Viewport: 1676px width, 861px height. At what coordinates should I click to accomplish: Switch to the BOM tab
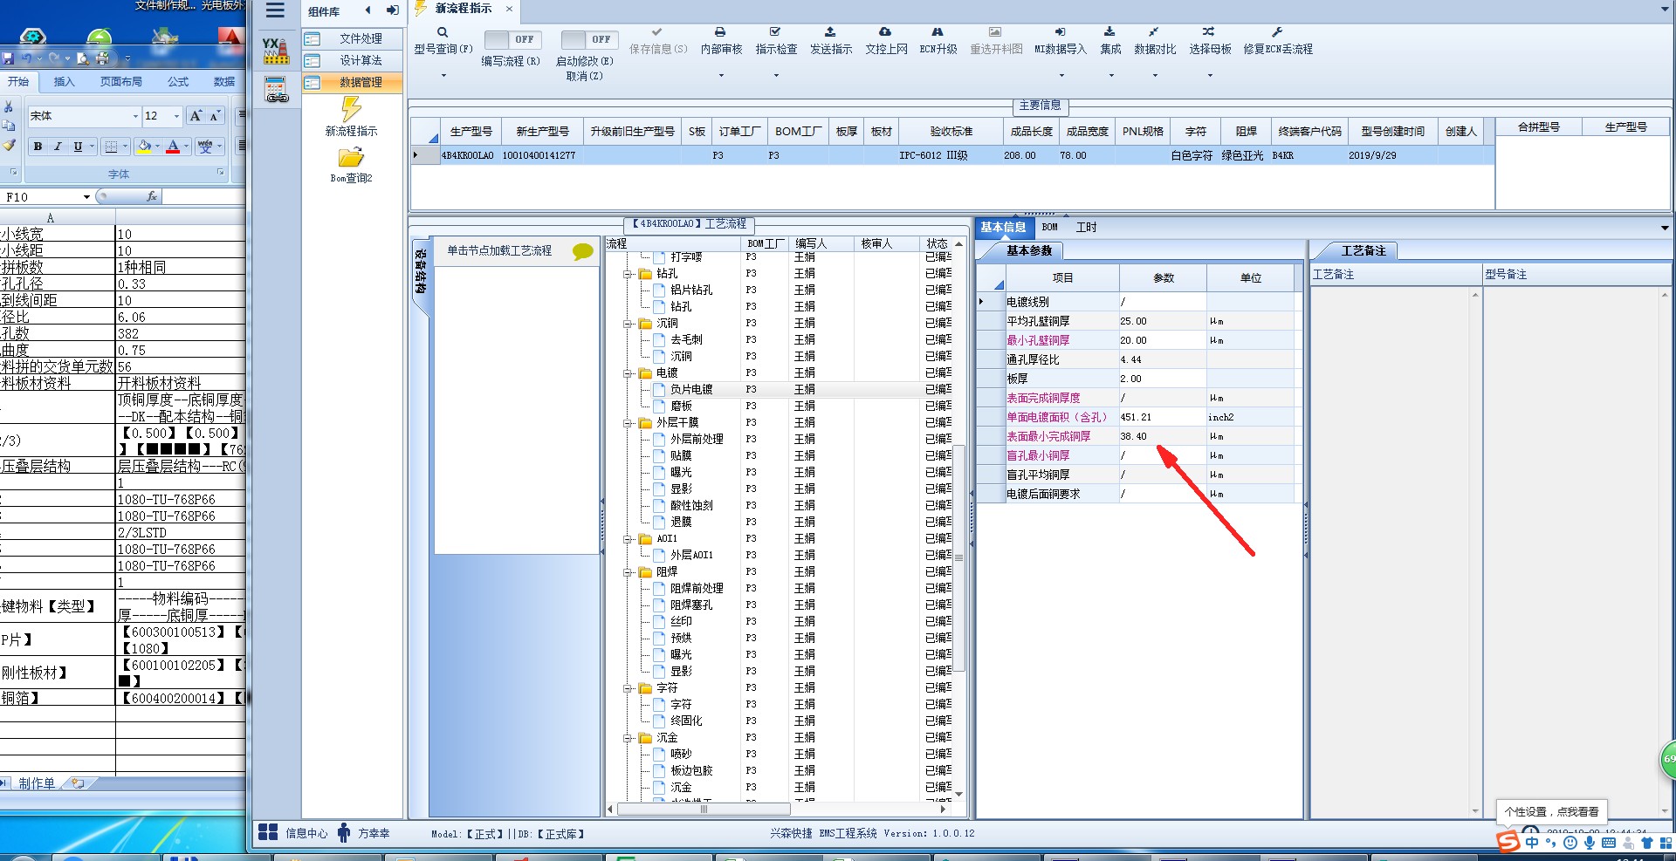(x=1049, y=228)
